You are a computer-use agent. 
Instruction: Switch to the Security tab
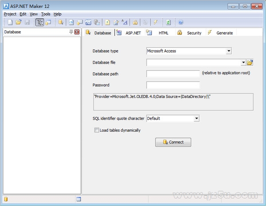pos(189,33)
